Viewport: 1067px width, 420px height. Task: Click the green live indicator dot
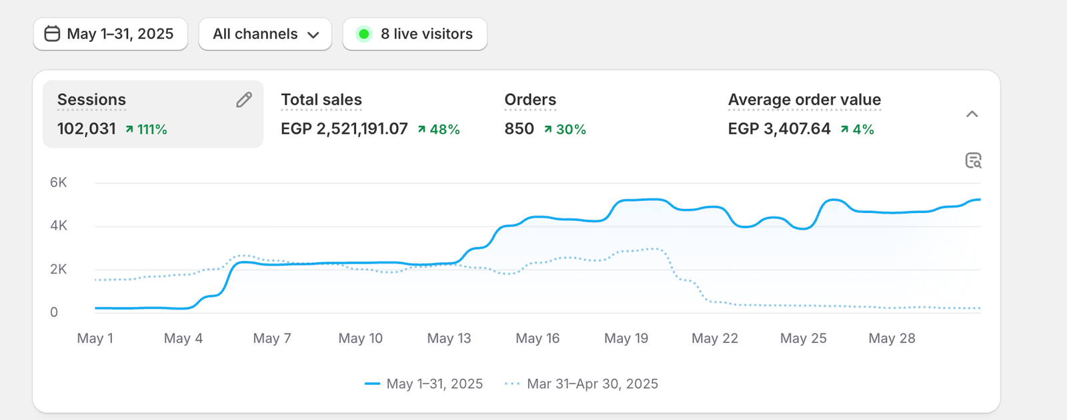coord(364,34)
